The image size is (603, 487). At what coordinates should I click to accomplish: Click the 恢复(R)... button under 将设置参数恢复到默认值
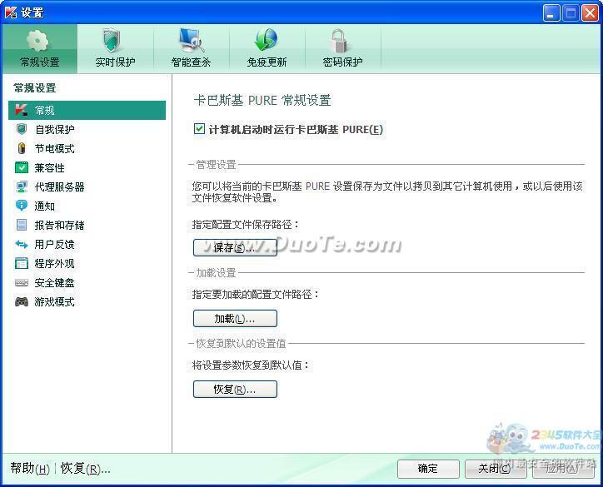point(235,389)
